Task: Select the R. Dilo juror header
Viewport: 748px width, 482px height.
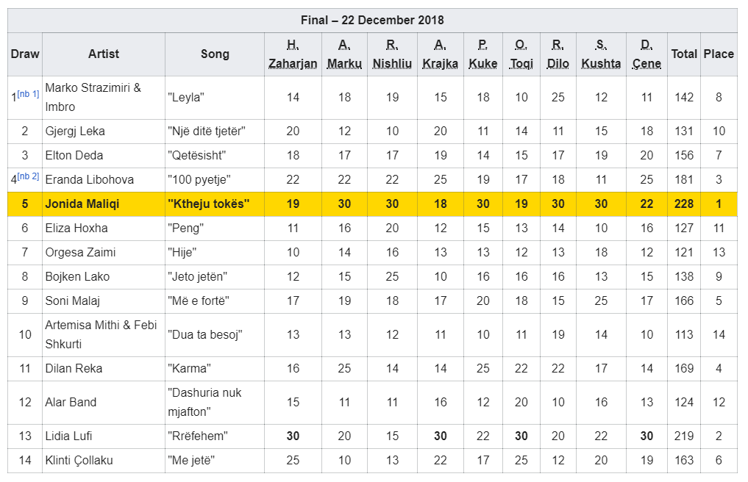Action: [558, 54]
